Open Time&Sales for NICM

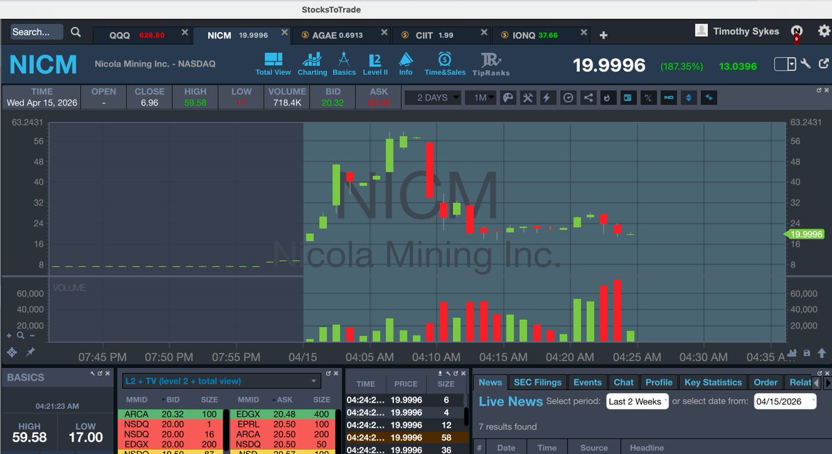pyautogui.click(x=444, y=63)
